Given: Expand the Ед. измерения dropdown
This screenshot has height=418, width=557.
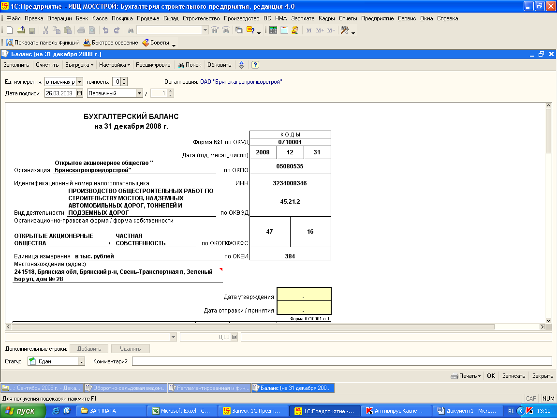Looking at the screenshot, I should point(80,82).
